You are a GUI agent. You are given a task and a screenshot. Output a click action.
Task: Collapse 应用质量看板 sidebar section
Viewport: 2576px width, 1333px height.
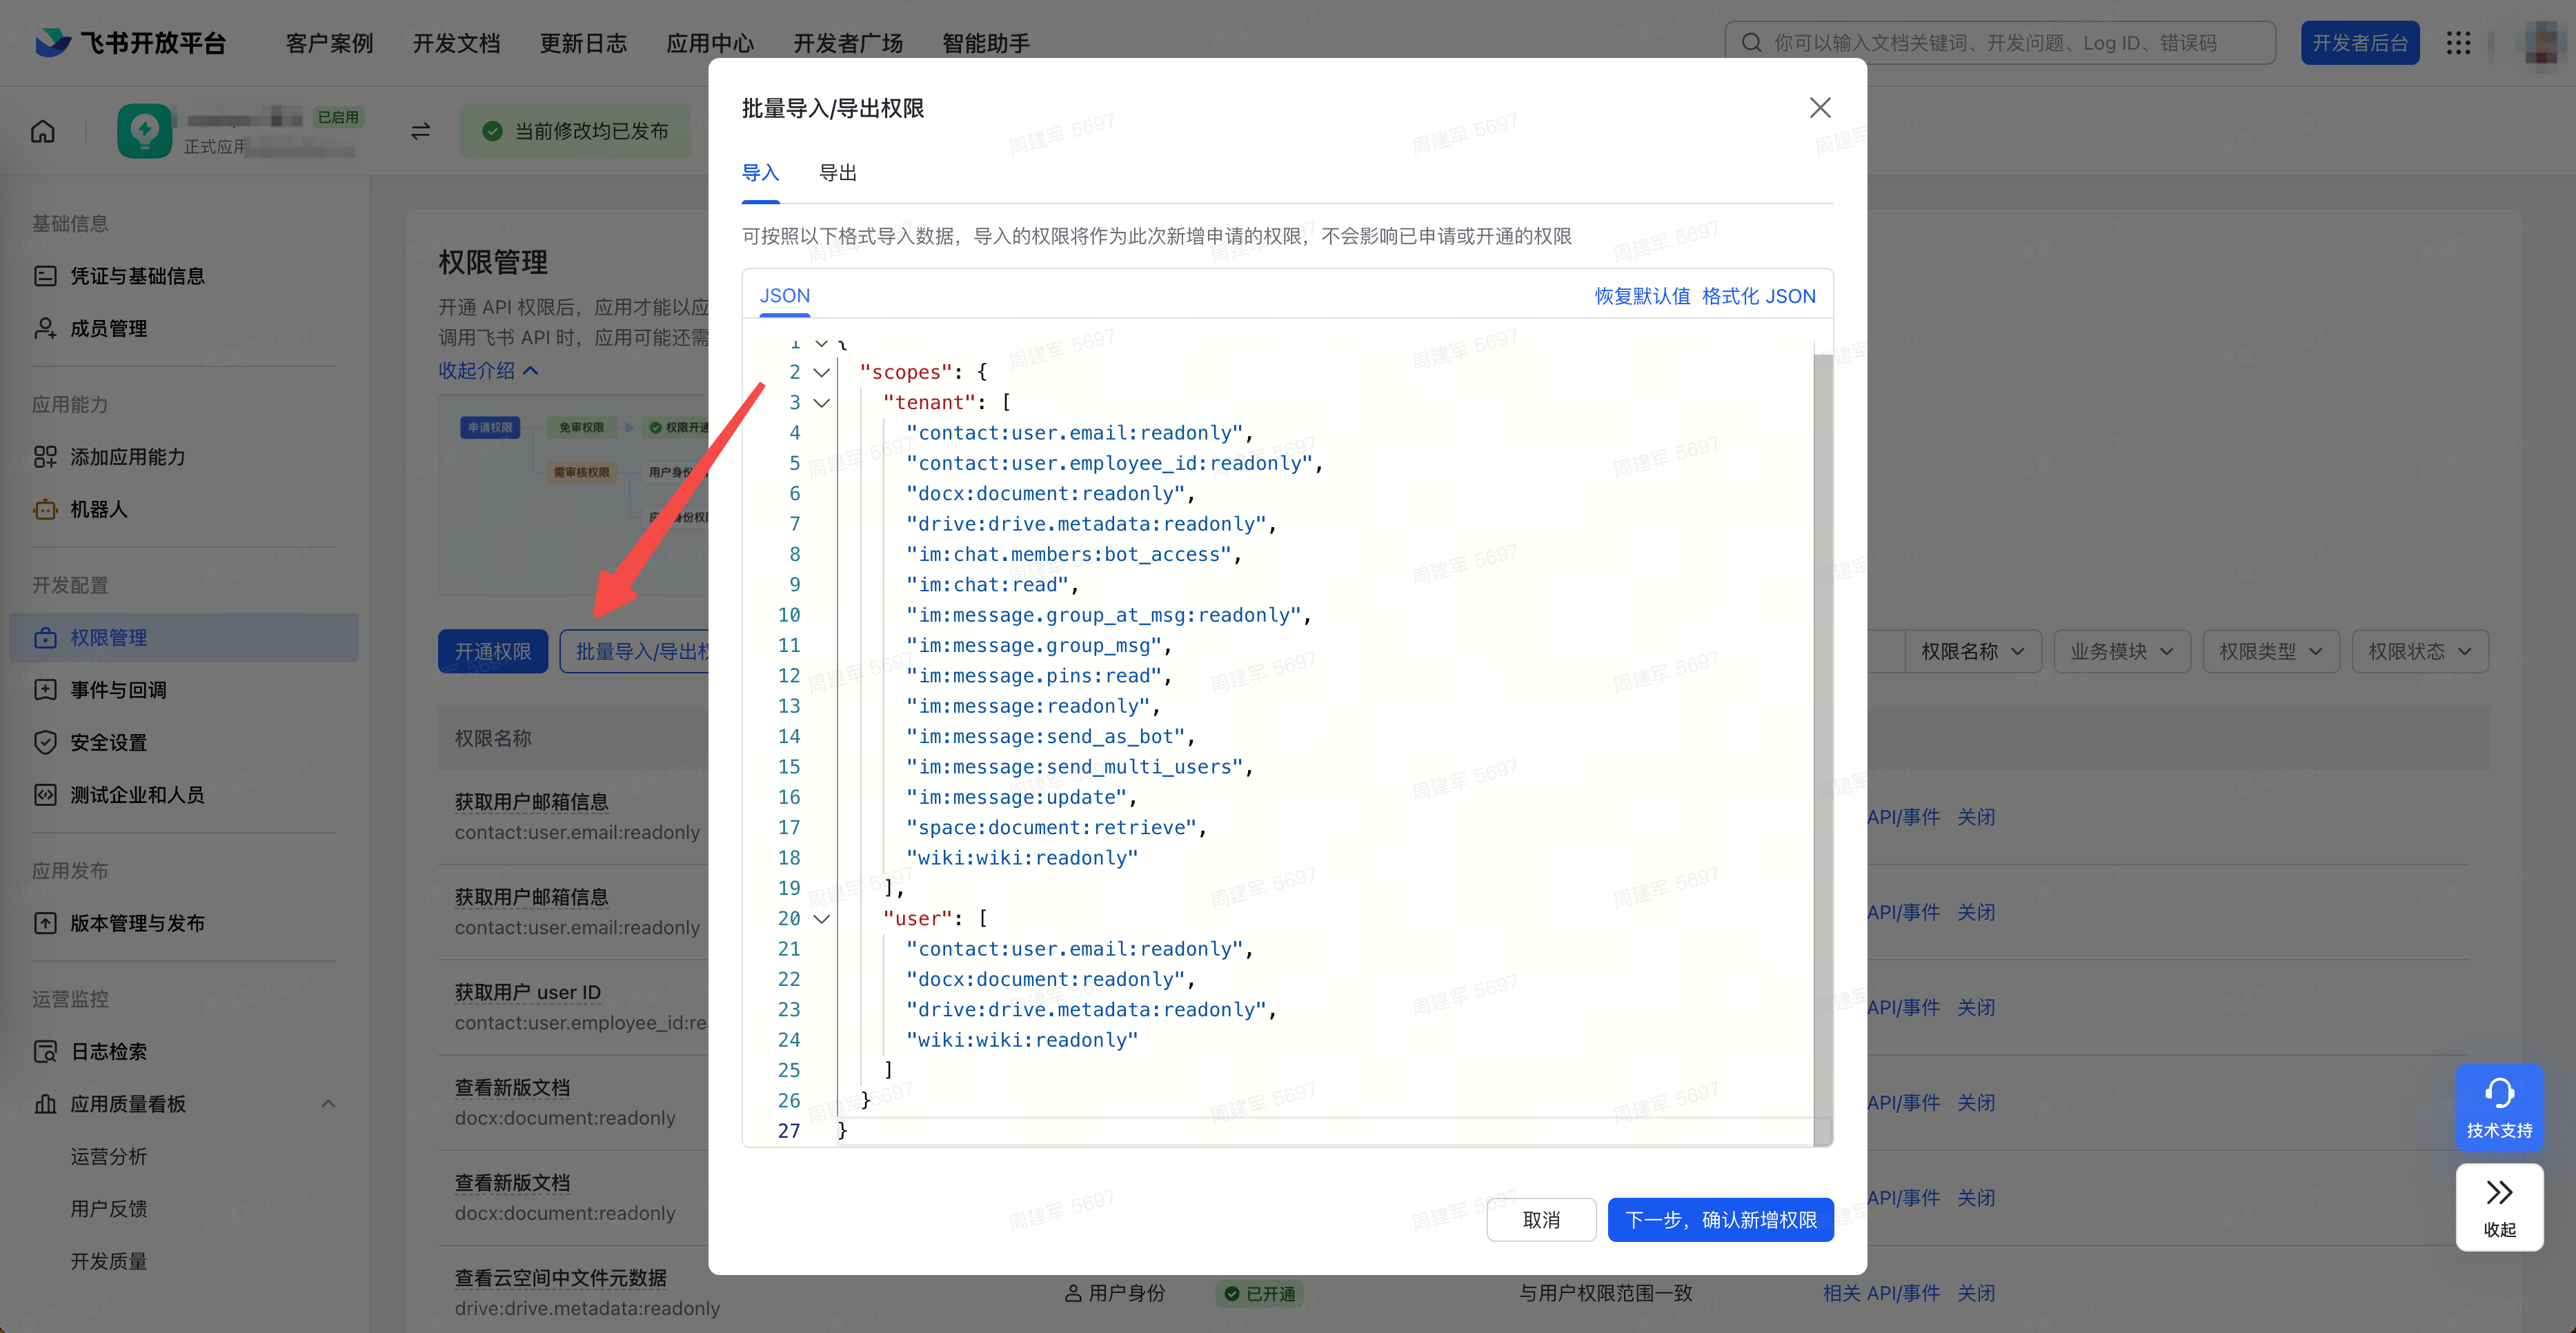[x=328, y=1103]
